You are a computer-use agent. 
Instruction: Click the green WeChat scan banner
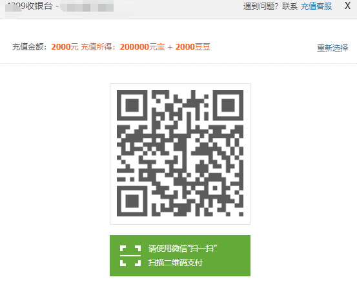tap(180, 256)
